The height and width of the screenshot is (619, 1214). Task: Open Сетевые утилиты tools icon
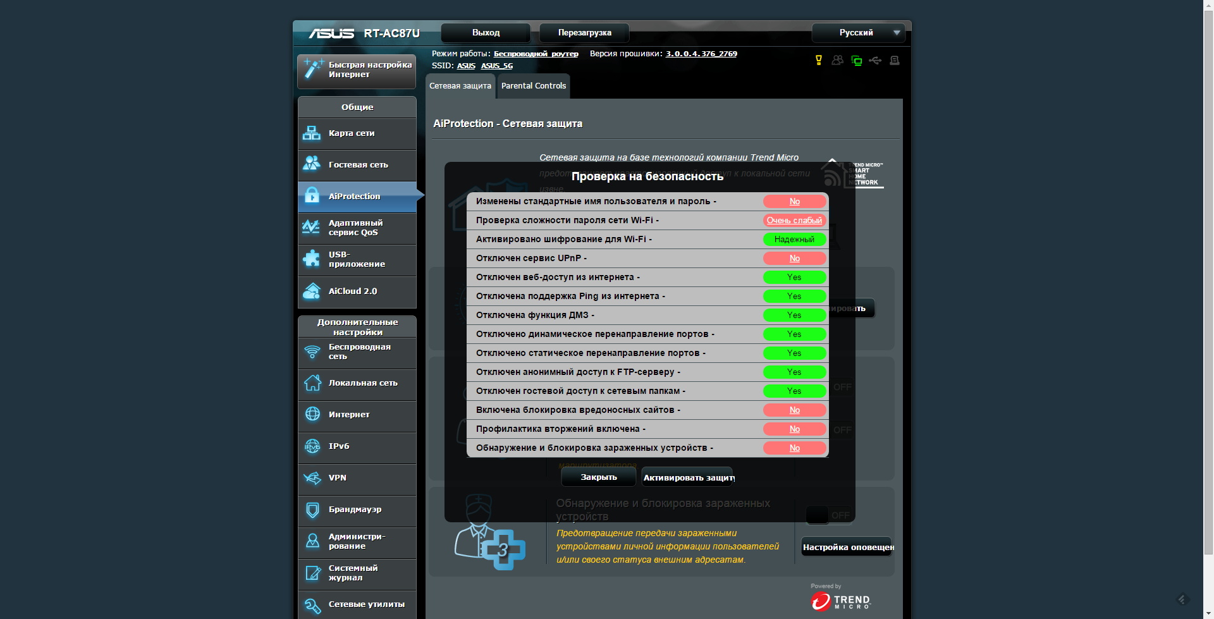[x=312, y=605]
